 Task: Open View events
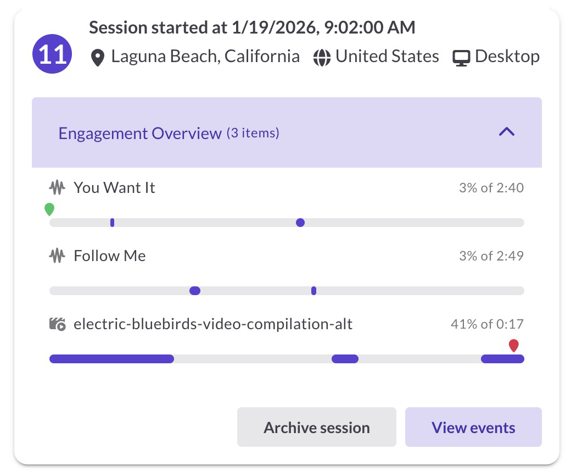tap(473, 427)
